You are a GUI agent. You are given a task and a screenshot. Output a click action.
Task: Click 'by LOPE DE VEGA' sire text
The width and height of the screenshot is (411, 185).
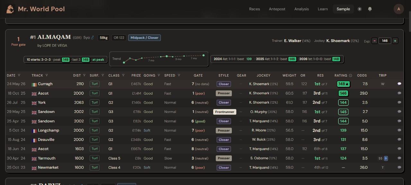click(x=52, y=45)
